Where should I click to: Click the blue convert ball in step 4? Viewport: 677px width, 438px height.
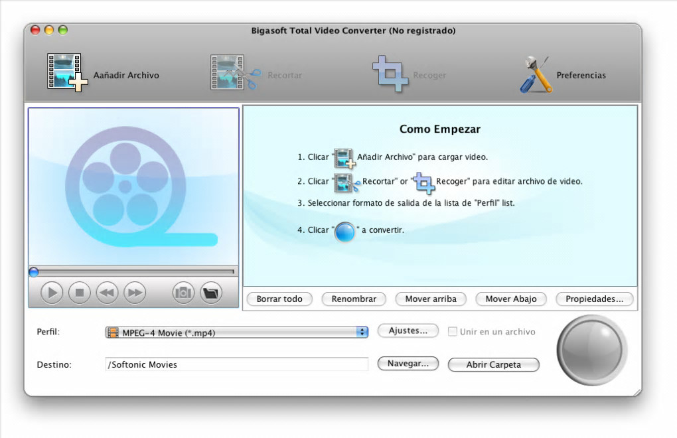click(344, 232)
